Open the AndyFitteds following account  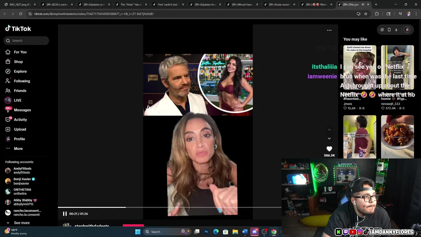click(18, 171)
